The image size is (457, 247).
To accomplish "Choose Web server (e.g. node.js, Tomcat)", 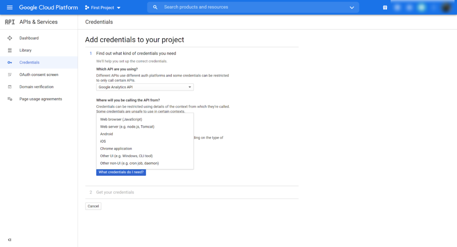I will pyautogui.click(x=145, y=127).
